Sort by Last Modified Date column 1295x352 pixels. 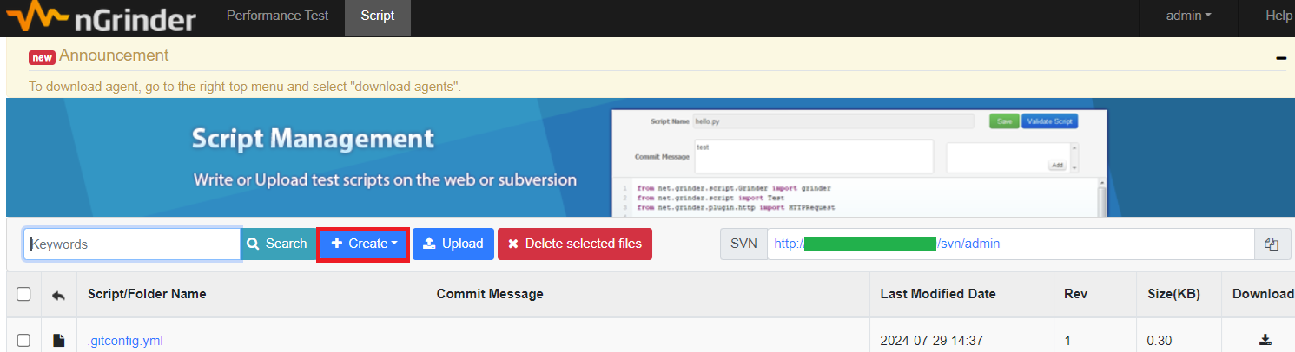coord(937,294)
